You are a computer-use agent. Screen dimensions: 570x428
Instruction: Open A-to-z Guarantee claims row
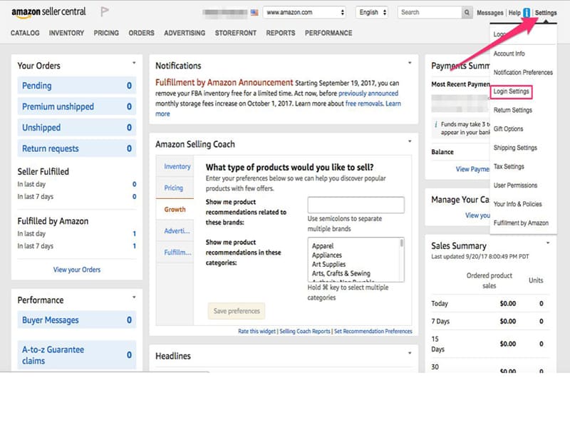point(77,355)
